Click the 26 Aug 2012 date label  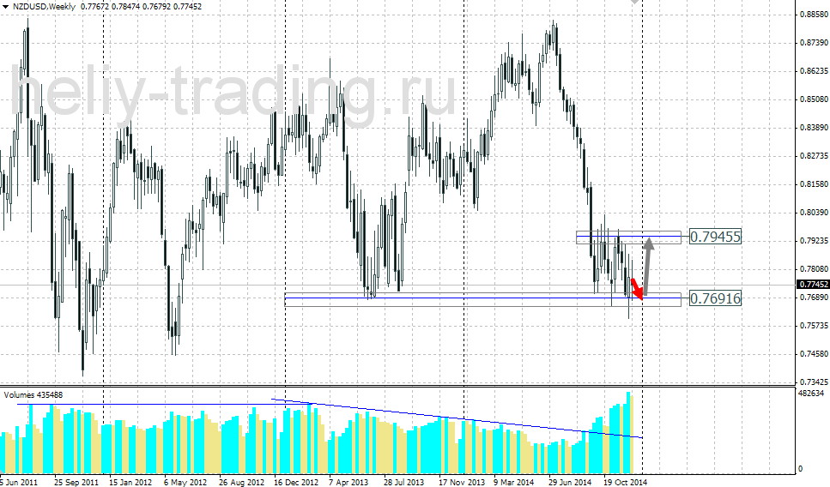pos(241,482)
